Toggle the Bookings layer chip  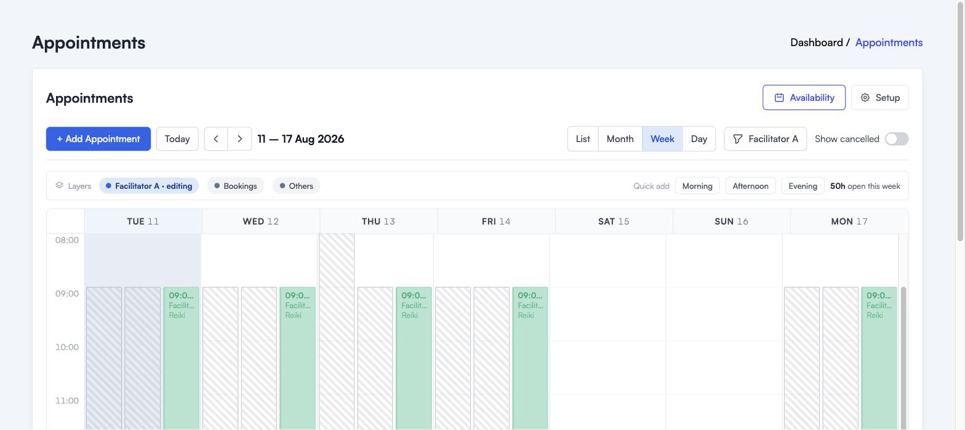click(x=236, y=186)
